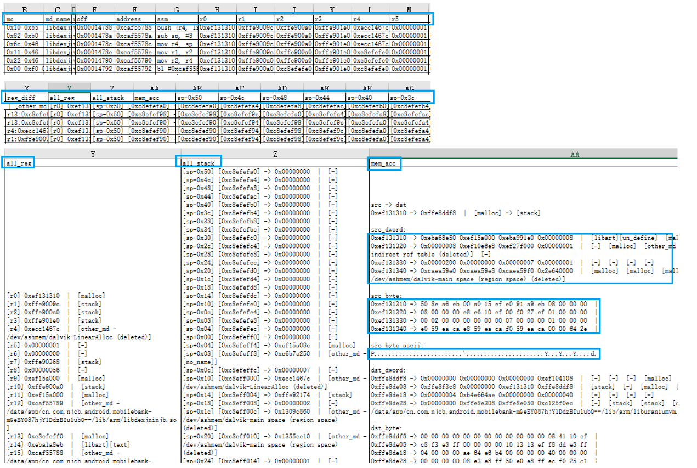Click column letter AB in middle table
This screenshot has width=697, height=468.
[x=196, y=88]
